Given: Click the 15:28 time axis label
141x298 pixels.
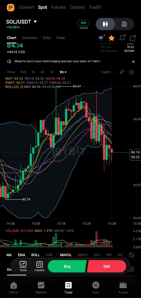Looking at the screenshot, I should (86, 223).
